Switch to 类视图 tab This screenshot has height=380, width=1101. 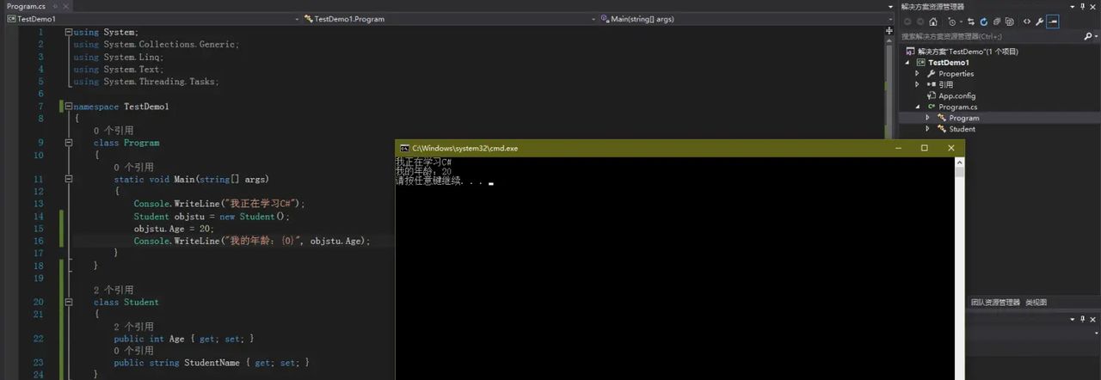coord(1036,303)
